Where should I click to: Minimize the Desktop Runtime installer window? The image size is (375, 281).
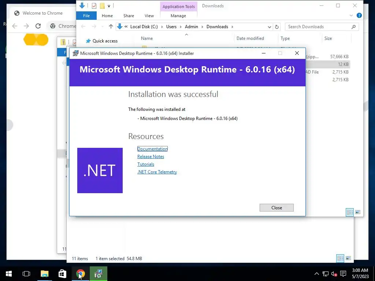pos(264,53)
